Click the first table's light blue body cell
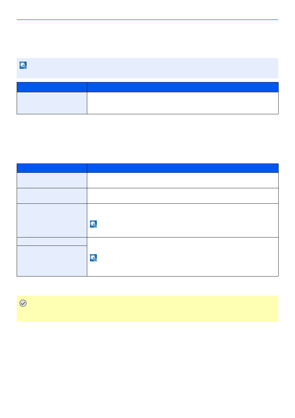Image resolution: width=295 pixels, height=418 pixels. pos(52,103)
